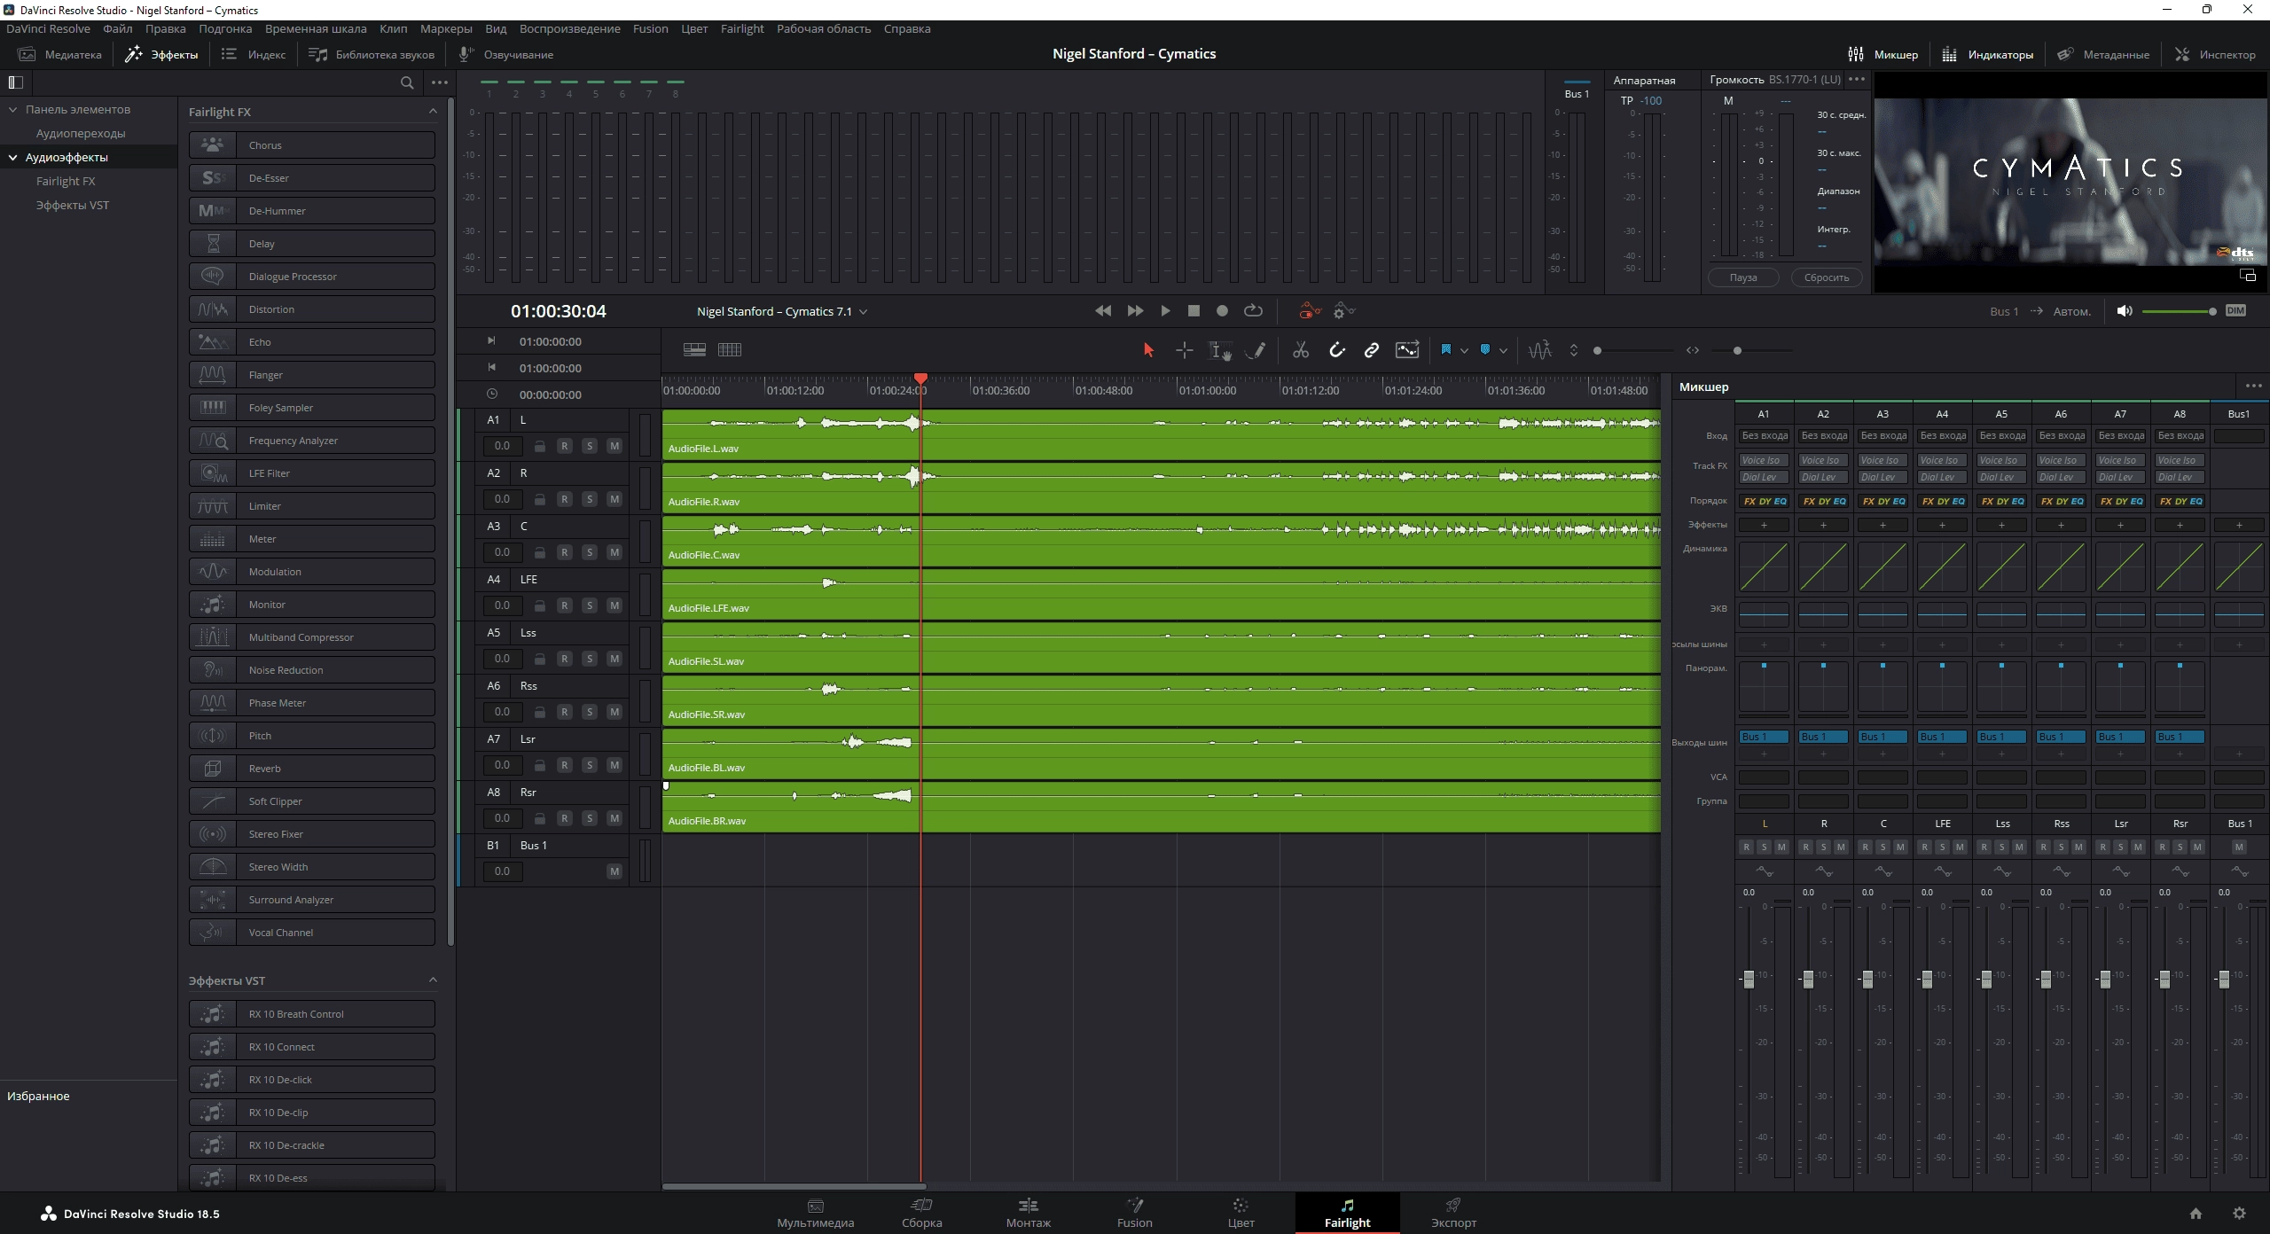Open the Fairlight menu in menu bar

(742, 28)
